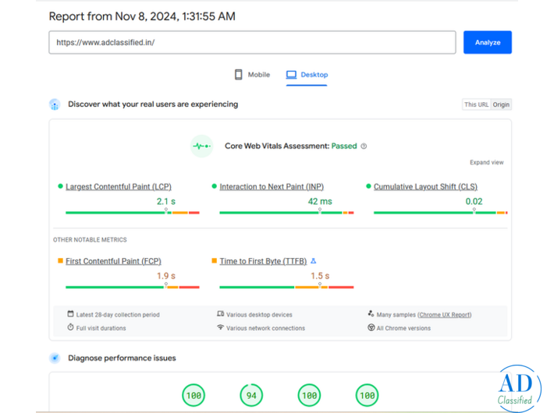
Task: Click the wifi network connections icon
Action: click(x=221, y=327)
